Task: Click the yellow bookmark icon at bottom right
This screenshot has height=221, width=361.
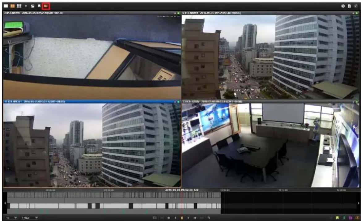Action: [338, 218]
